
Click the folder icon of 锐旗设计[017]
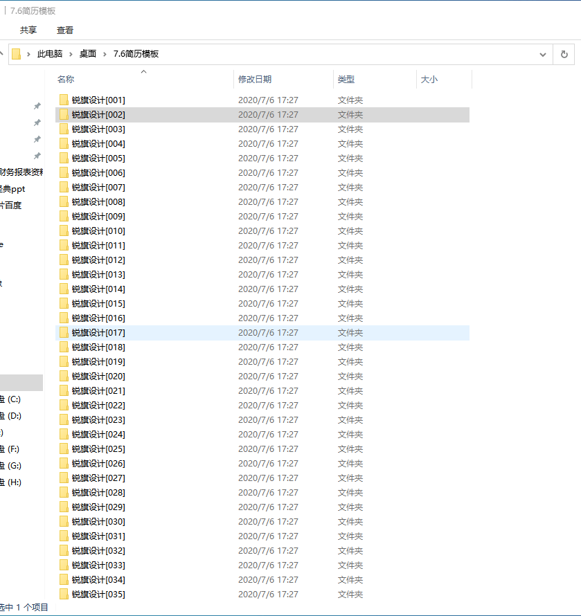64,333
